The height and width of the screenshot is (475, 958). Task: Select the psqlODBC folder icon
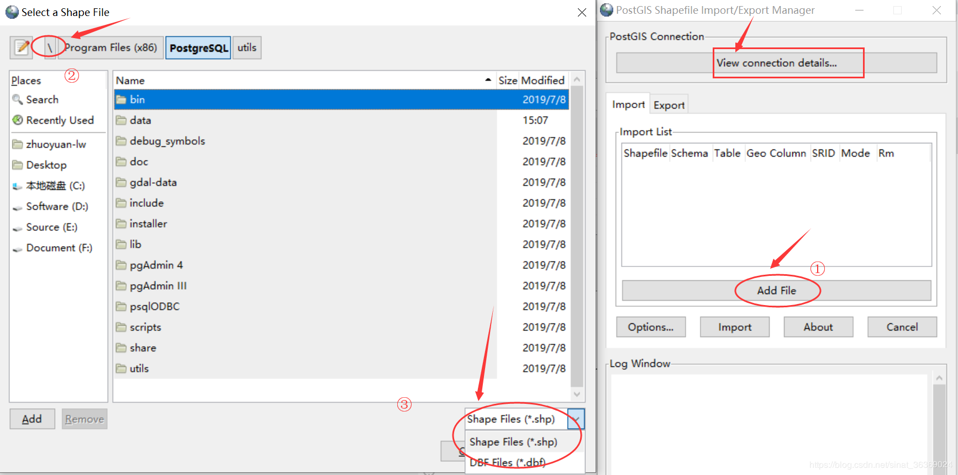[121, 307]
